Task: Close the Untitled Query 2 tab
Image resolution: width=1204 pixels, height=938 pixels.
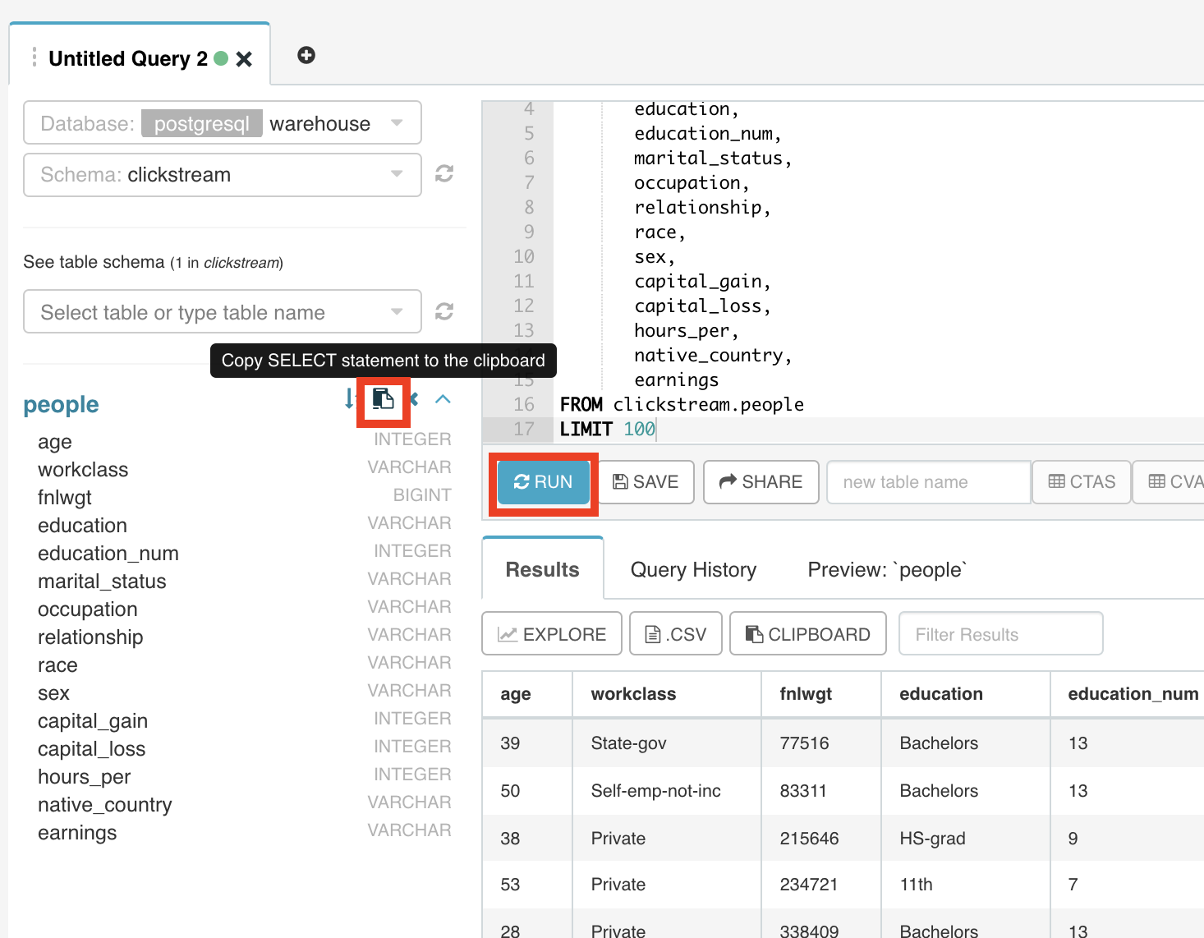Action: point(244,59)
